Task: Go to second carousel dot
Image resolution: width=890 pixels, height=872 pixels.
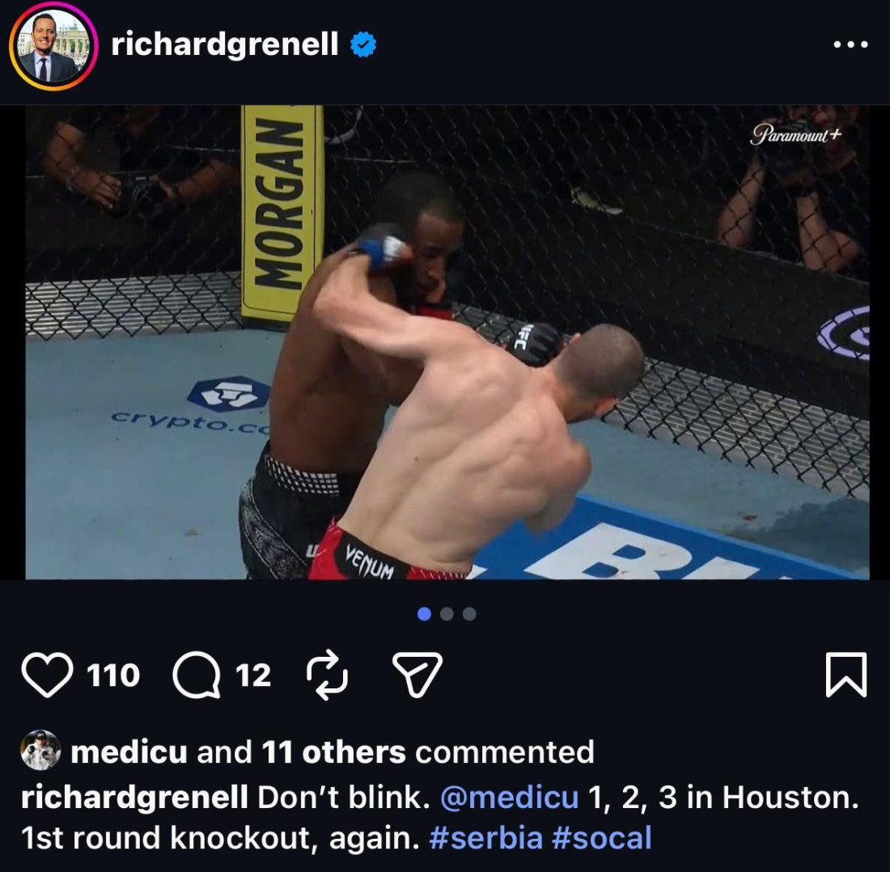Action: 447,614
